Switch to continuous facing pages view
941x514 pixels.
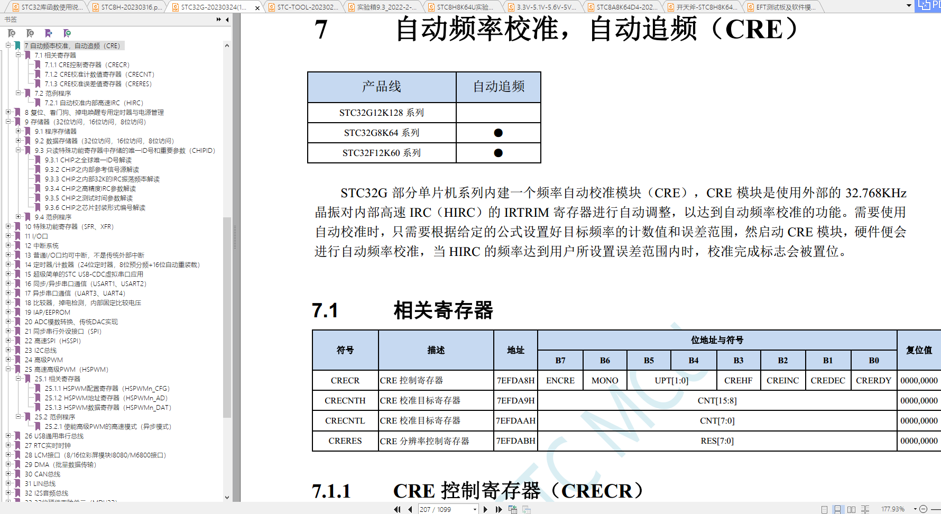[x=865, y=509]
